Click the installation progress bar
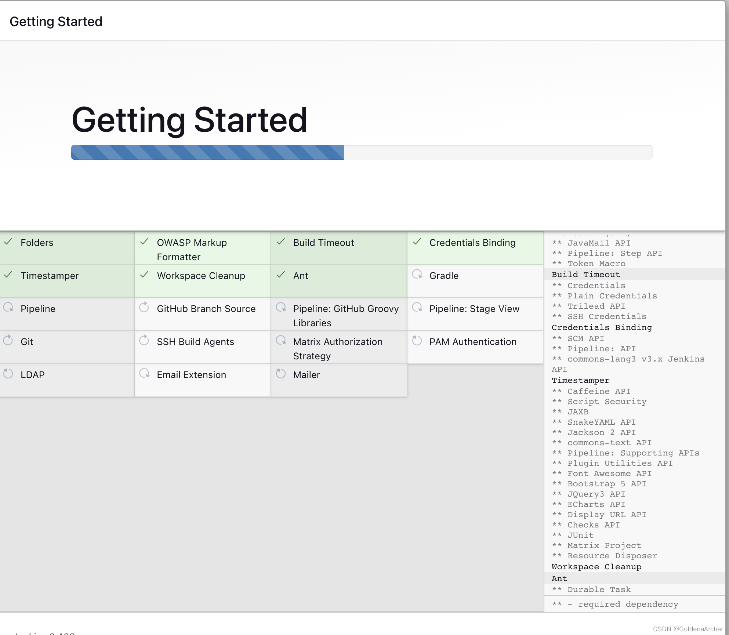729x635 pixels. point(362,152)
